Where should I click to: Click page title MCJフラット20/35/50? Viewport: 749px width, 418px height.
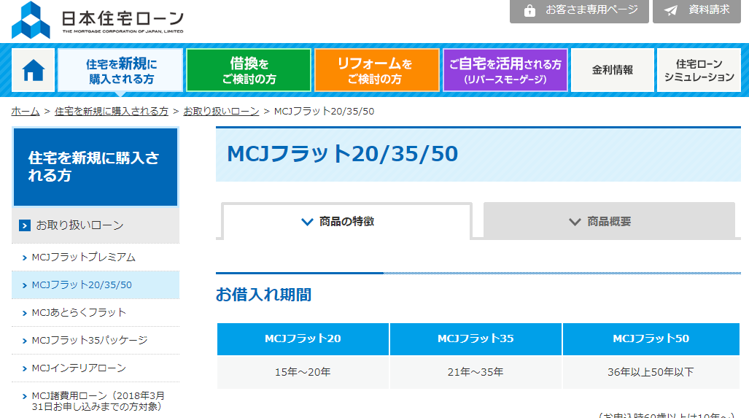point(343,154)
